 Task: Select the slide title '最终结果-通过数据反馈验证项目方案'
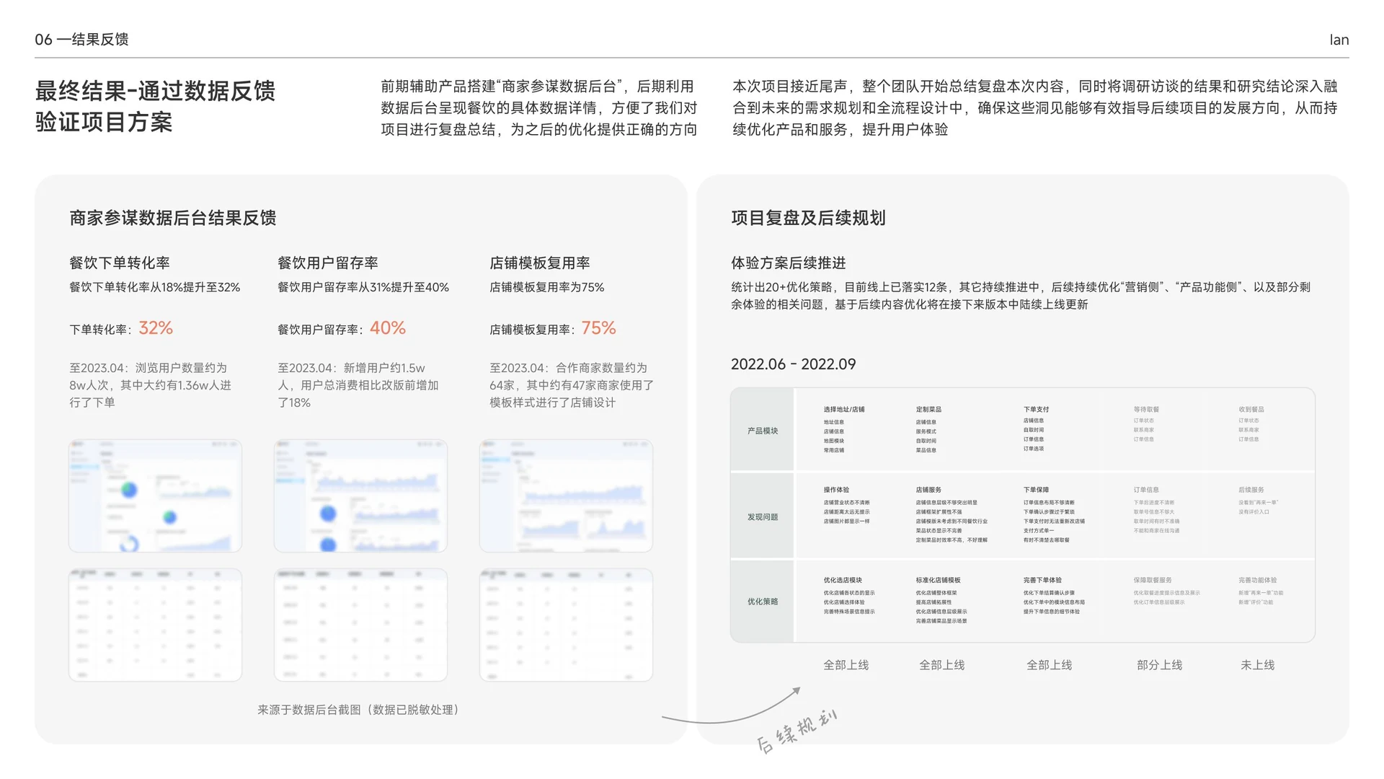[155, 106]
